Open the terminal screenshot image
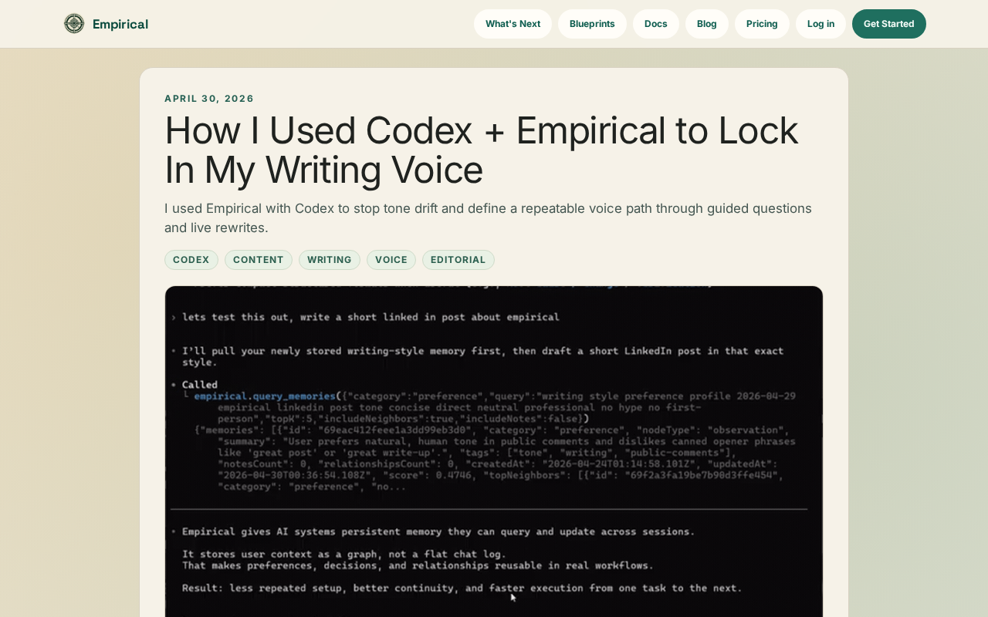Screen dimensions: 988x617 pos(494,451)
